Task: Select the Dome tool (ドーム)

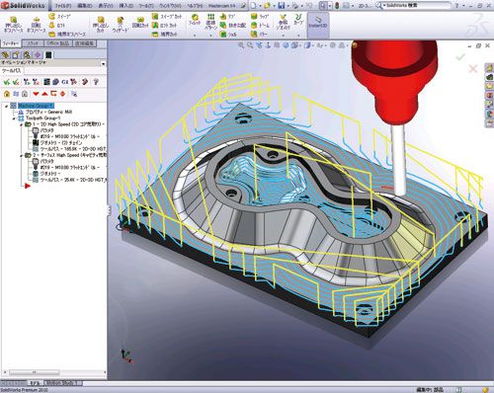Action: pos(260,25)
